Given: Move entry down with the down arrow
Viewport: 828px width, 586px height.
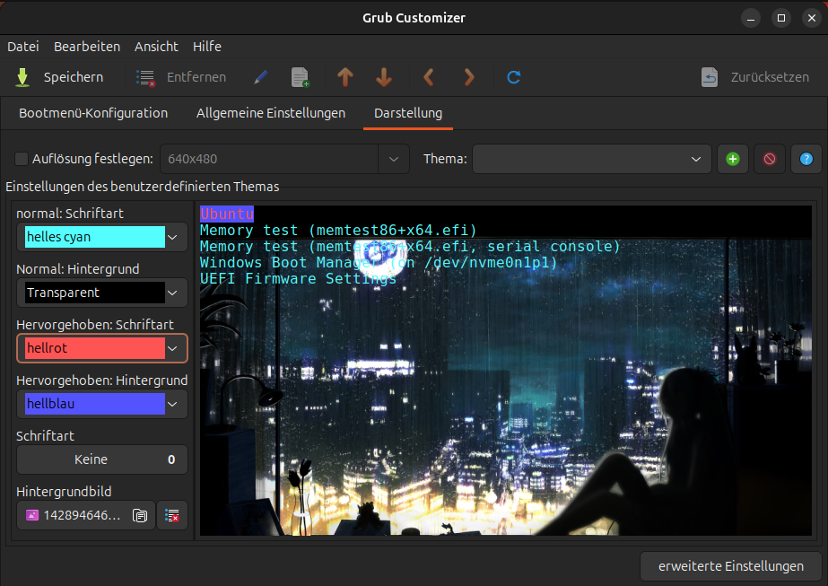Looking at the screenshot, I should coord(384,78).
